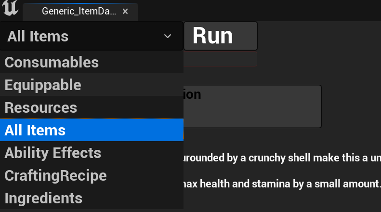Collapse the dropdown using the chevron arrow
The width and height of the screenshot is (381, 212).
coord(168,36)
